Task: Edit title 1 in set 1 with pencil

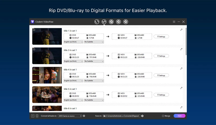Action: (x=181, y=30)
